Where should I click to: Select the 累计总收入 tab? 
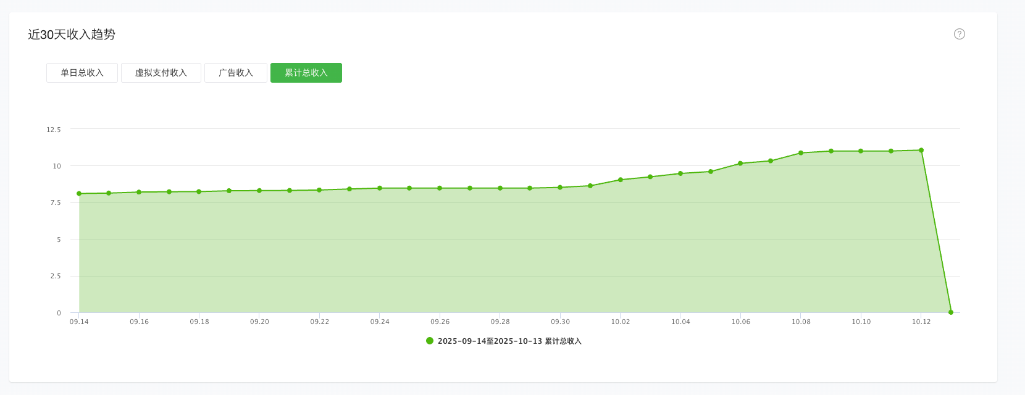click(x=306, y=73)
